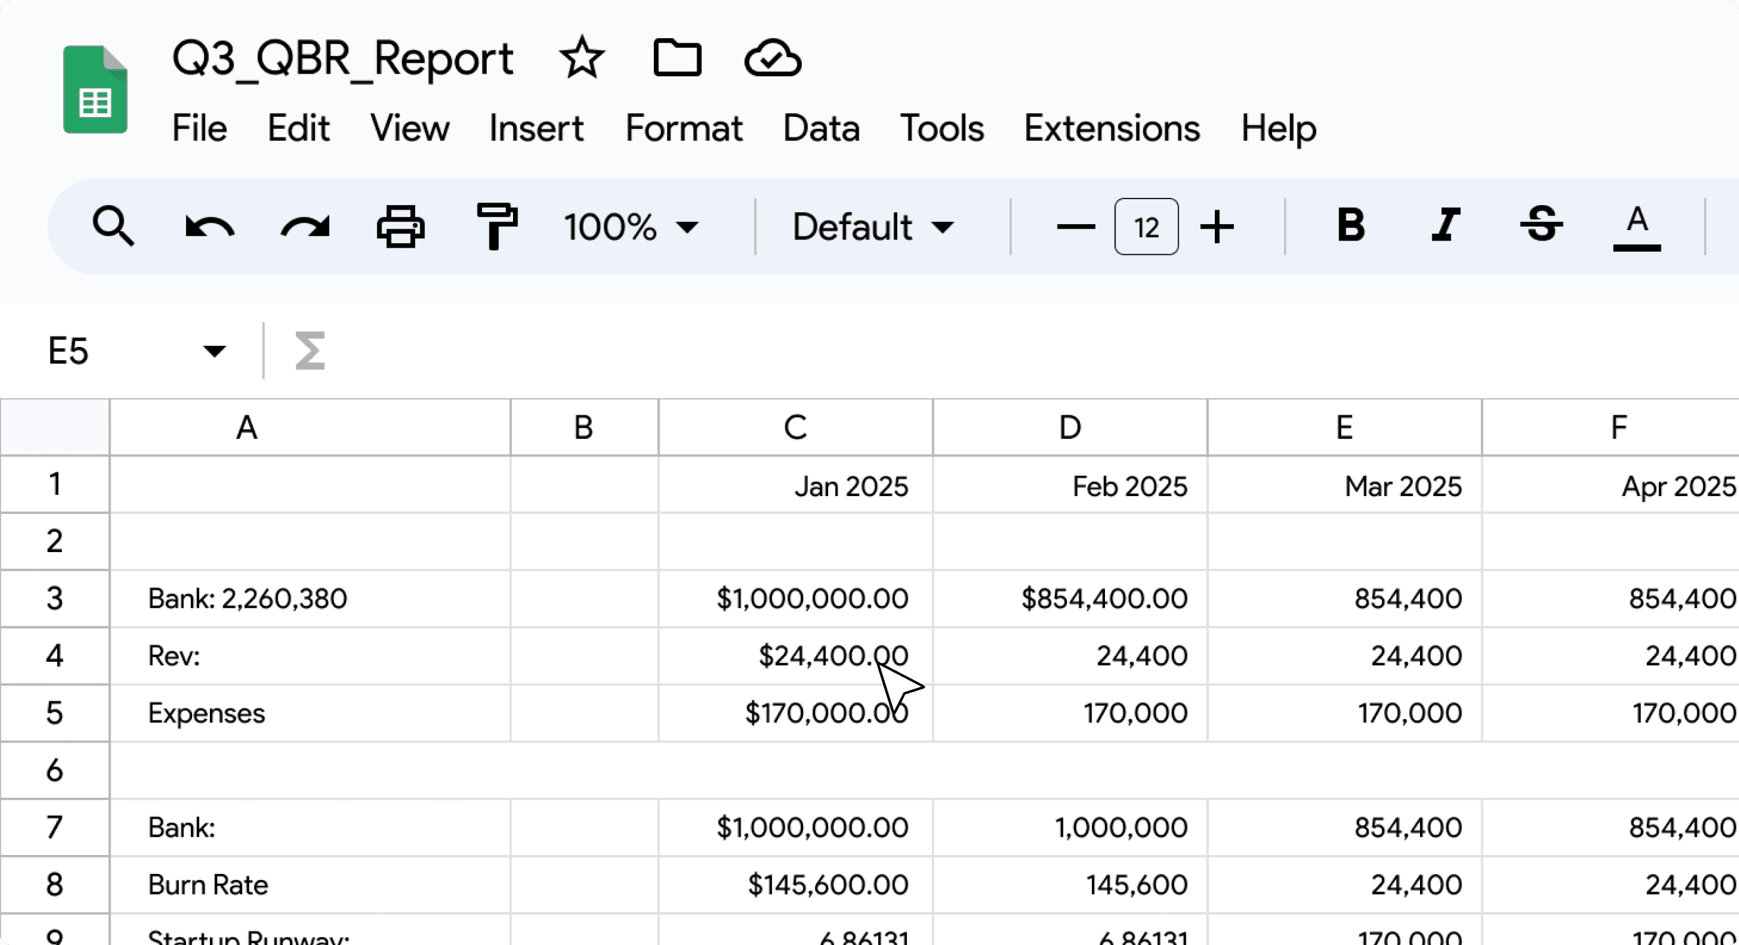Viewport: 1739px width, 945px height.
Task: Move document using the folder icon
Action: point(677,58)
